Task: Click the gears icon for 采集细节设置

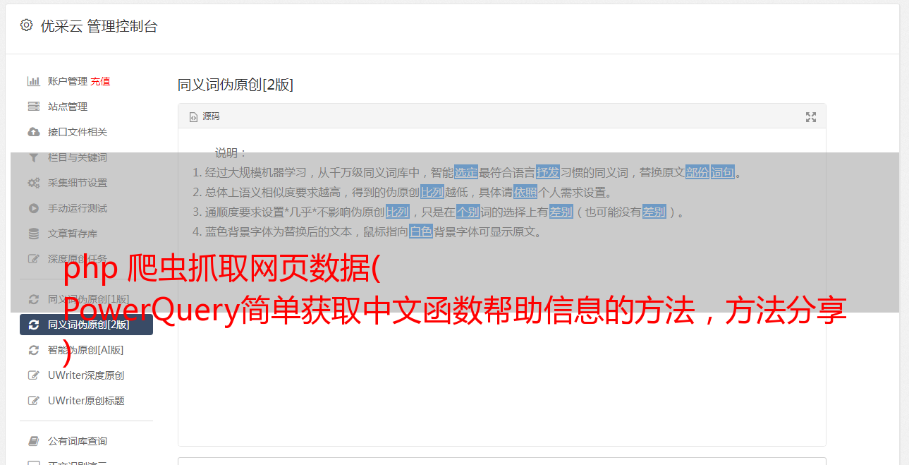Action: point(34,183)
